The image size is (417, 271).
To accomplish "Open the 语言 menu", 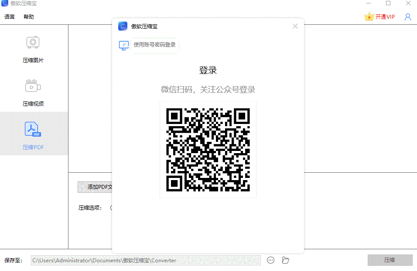I will tap(10, 17).
